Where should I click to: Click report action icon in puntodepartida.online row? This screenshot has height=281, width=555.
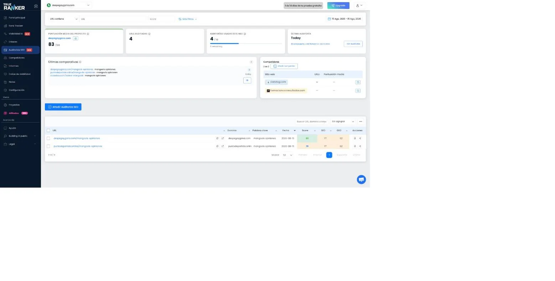click(355, 146)
